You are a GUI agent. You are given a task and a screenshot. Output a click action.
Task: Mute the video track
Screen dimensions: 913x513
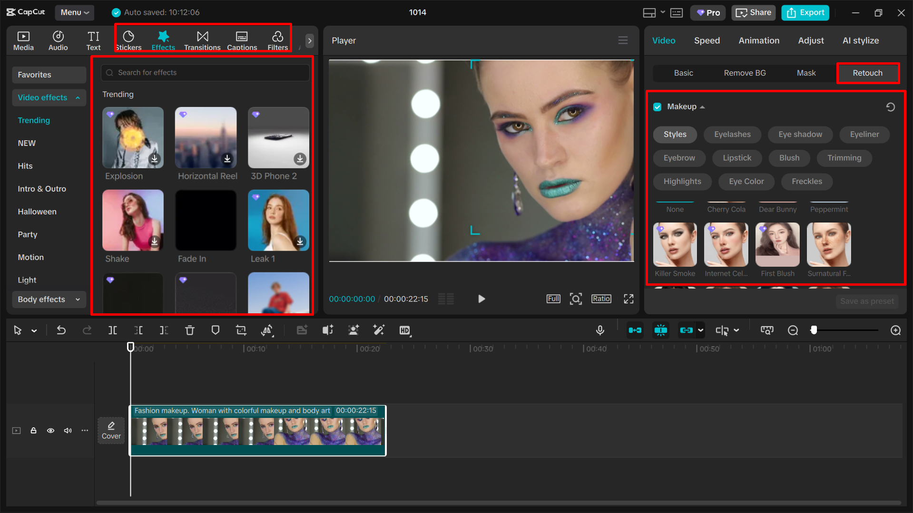(x=68, y=430)
